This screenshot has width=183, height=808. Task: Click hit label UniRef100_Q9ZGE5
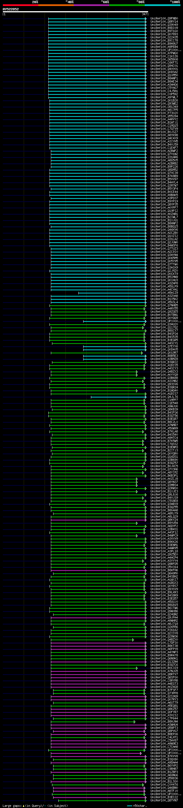[x=164, y=312]
